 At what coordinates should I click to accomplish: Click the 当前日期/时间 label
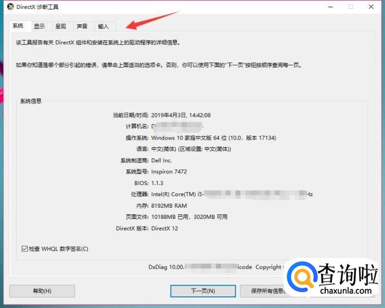click(131, 115)
